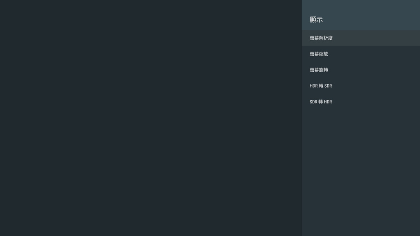Open 螢幕解析度 screen resolution setting
Screen dimensions: 420x236
(361, 38)
